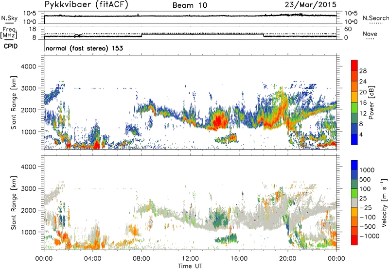
Task: Click the 20 label on Power colorbar
Action: coord(363,92)
